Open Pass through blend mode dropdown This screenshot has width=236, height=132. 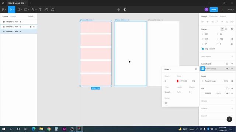[x=211, y=81]
